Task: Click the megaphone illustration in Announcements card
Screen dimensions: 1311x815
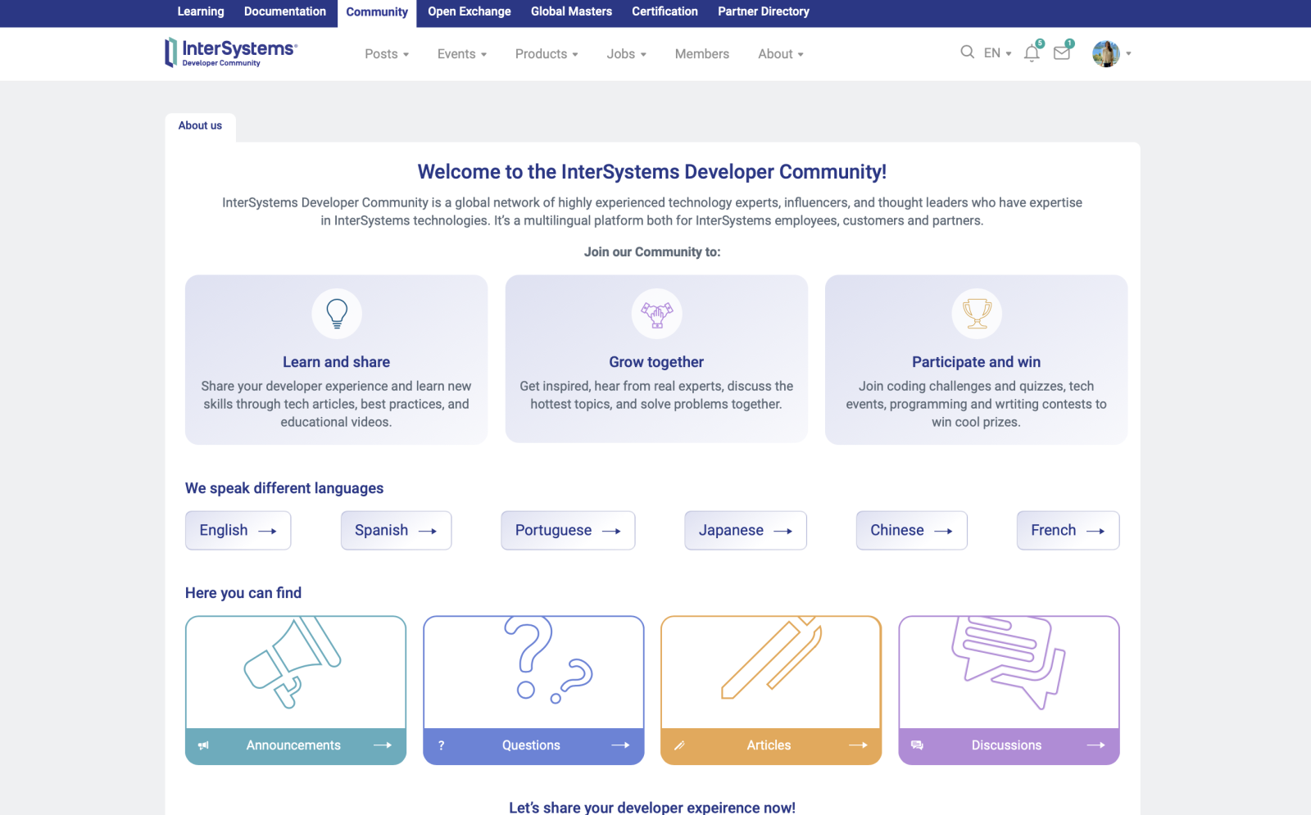Action: point(293,662)
